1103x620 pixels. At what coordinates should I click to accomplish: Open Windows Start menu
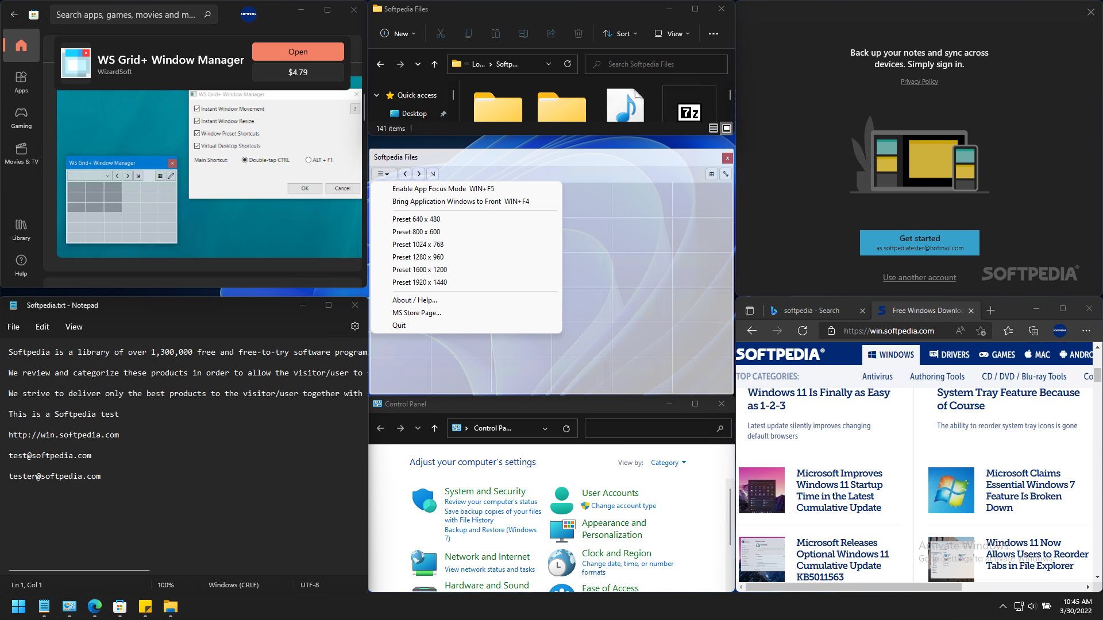pos(19,606)
